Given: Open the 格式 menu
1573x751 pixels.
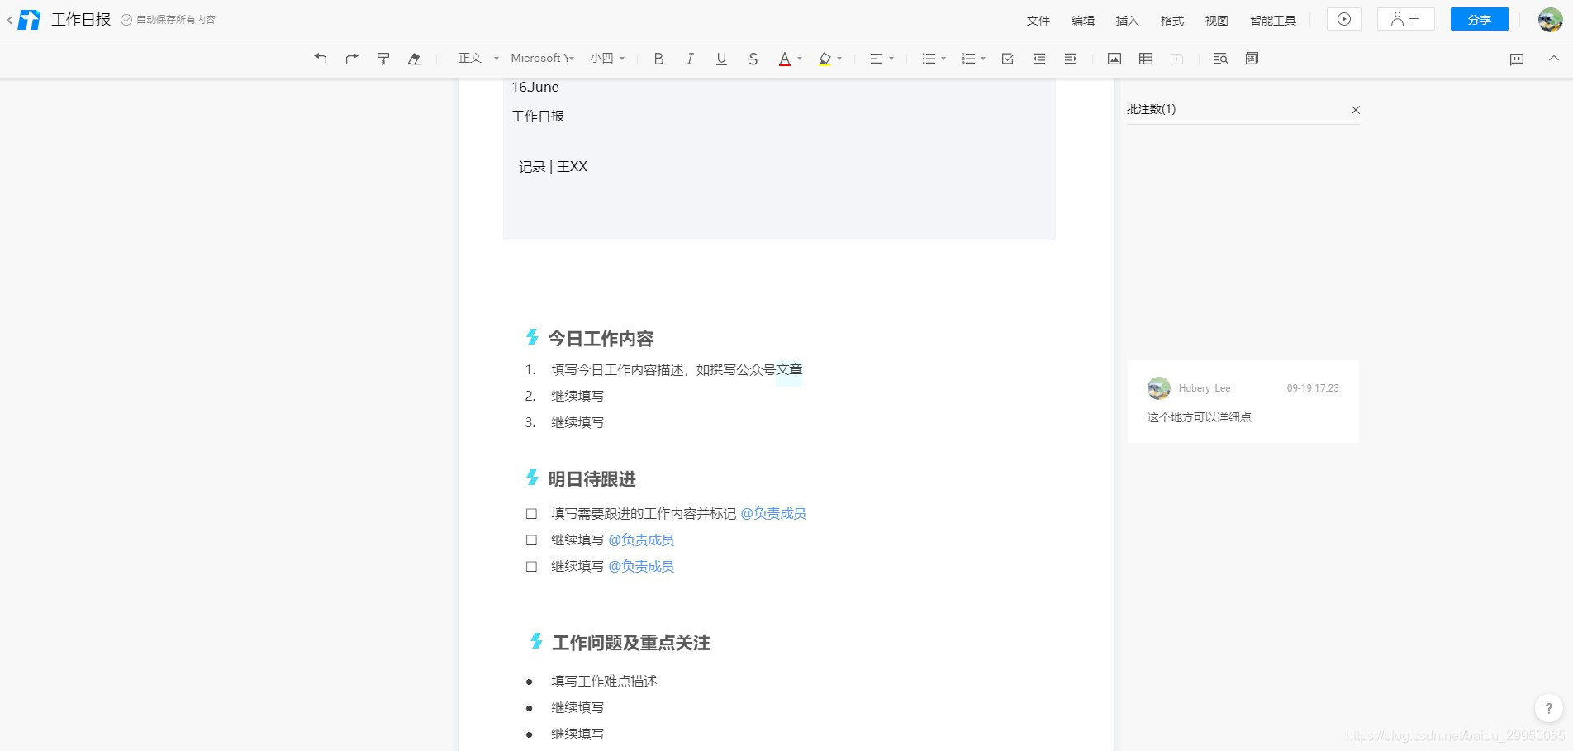Looking at the screenshot, I should 1172,21.
